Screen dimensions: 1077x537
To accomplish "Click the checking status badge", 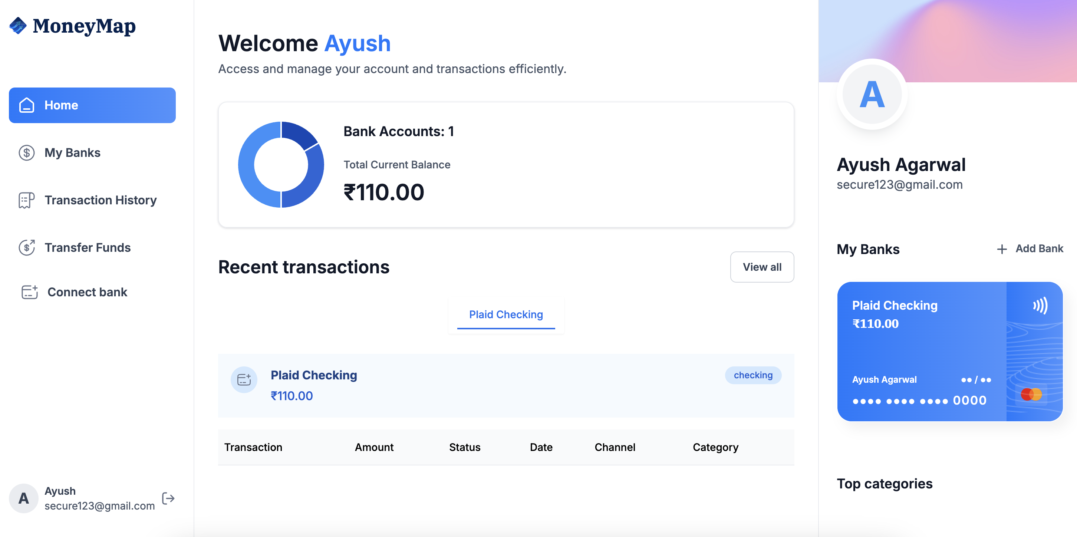I will [x=752, y=375].
